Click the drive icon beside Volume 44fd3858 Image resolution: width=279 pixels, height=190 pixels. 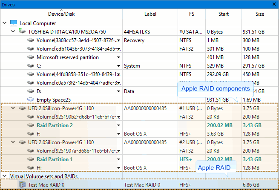31,74
